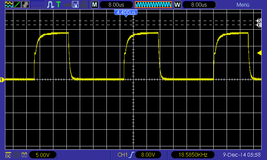Open the 8.00us main timebase field
The image size is (267, 160).
click(x=116, y=5)
